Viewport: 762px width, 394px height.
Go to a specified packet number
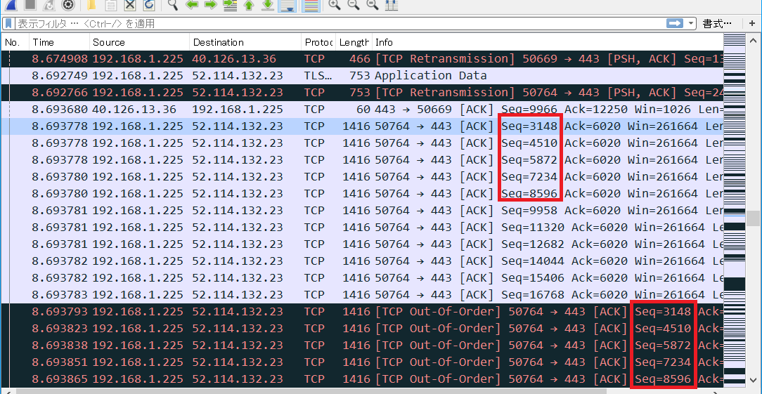pyautogui.click(x=229, y=5)
